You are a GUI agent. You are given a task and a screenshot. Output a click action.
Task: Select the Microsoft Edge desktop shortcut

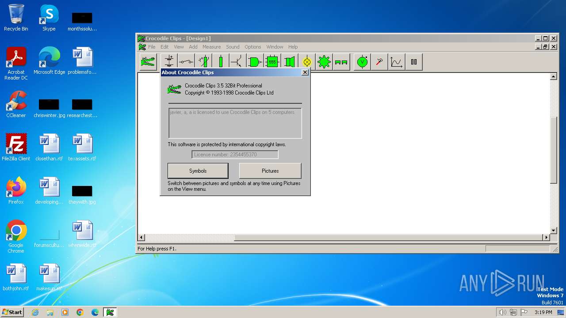(x=49, y=61)
